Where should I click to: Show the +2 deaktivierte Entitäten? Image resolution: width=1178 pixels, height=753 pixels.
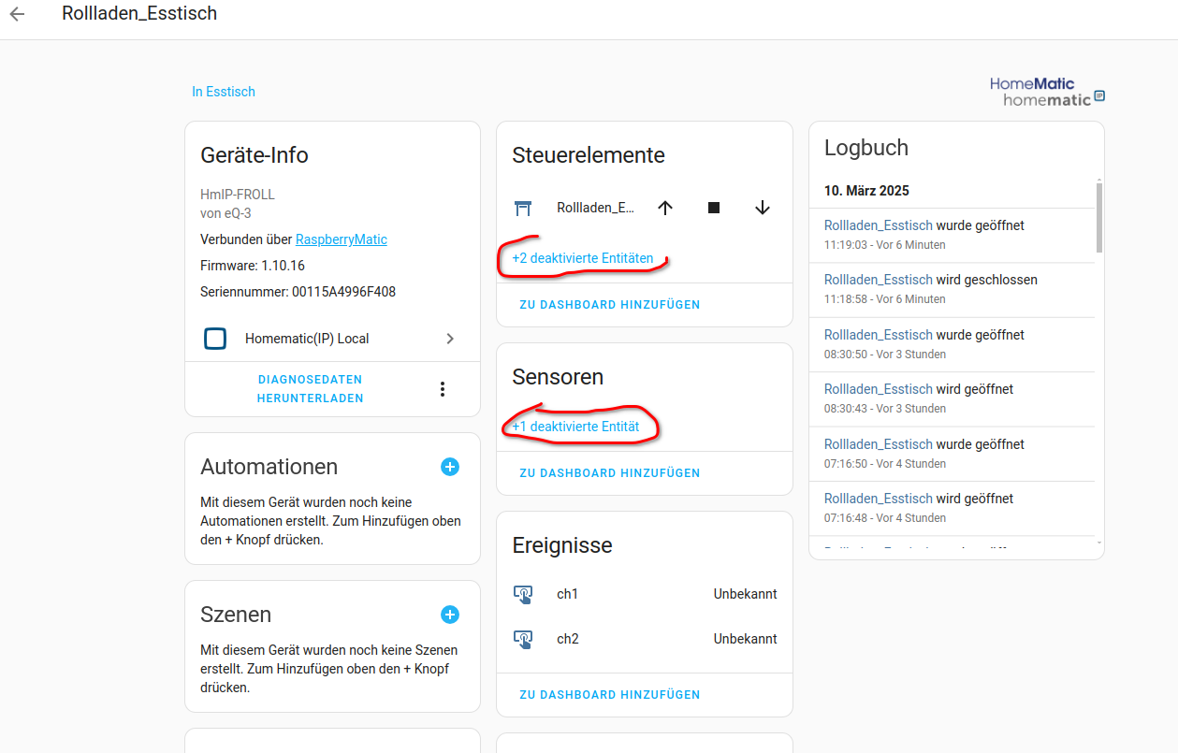[x=583, y=258]
